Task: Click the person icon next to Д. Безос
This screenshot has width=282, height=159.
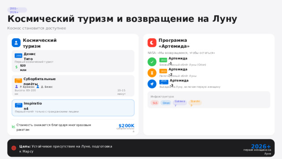Action: [38, 87]
